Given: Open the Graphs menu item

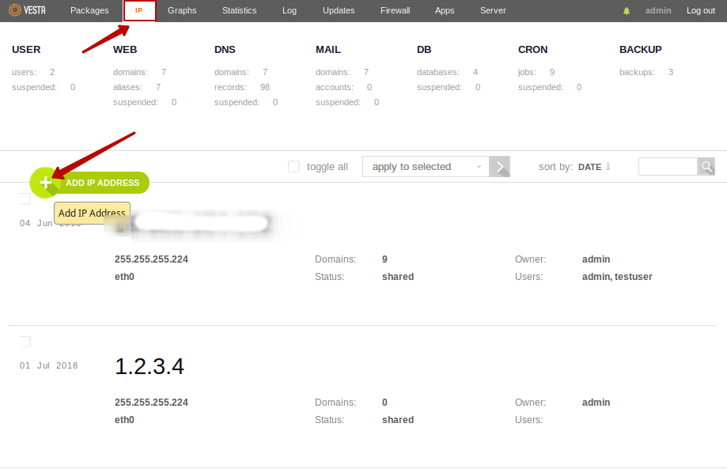Looking at the screenshot, I should tap(182, 11).
